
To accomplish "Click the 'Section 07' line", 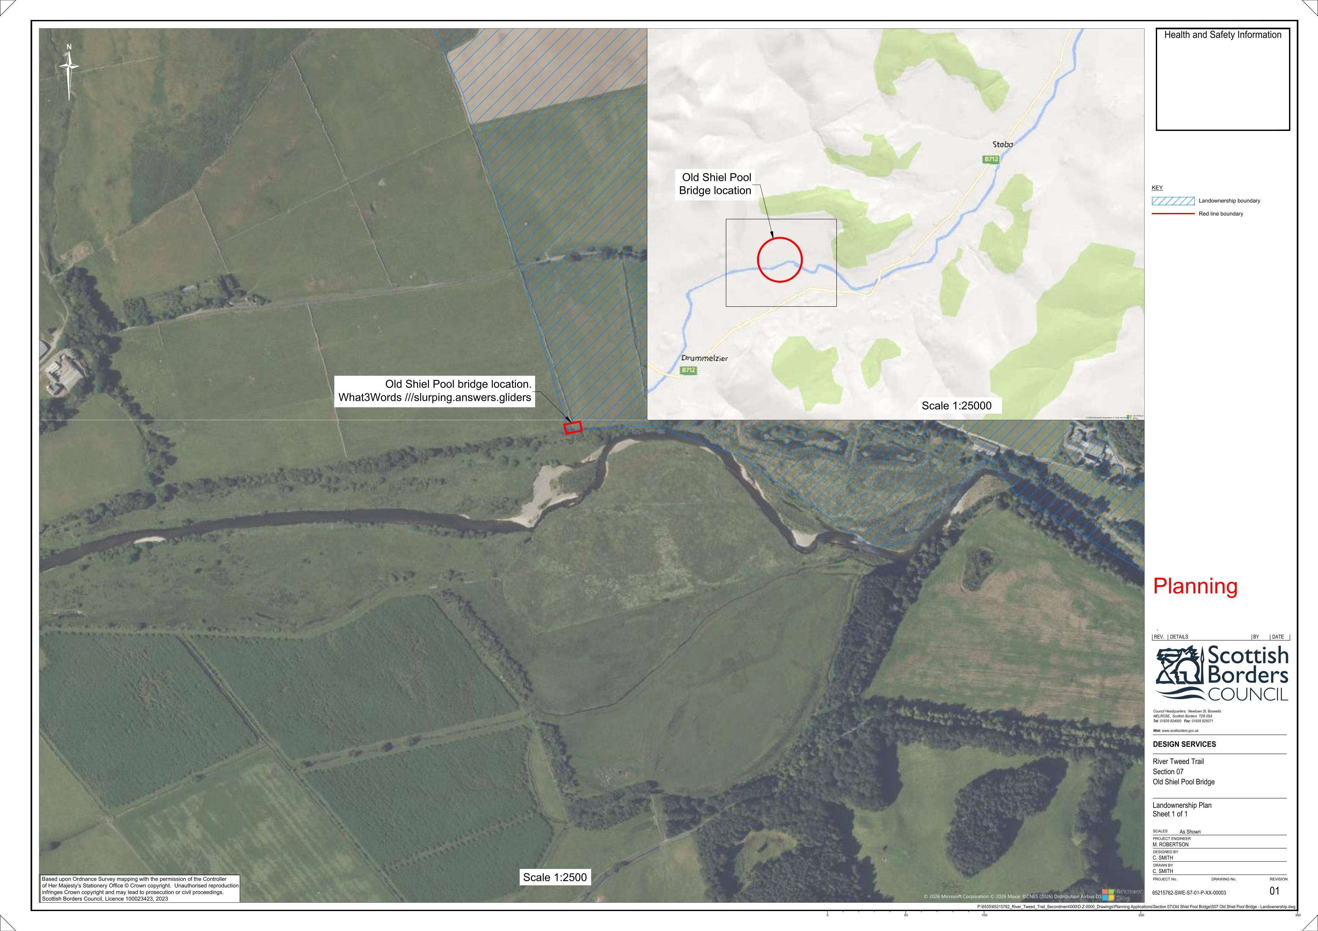I will point(1168,771).
